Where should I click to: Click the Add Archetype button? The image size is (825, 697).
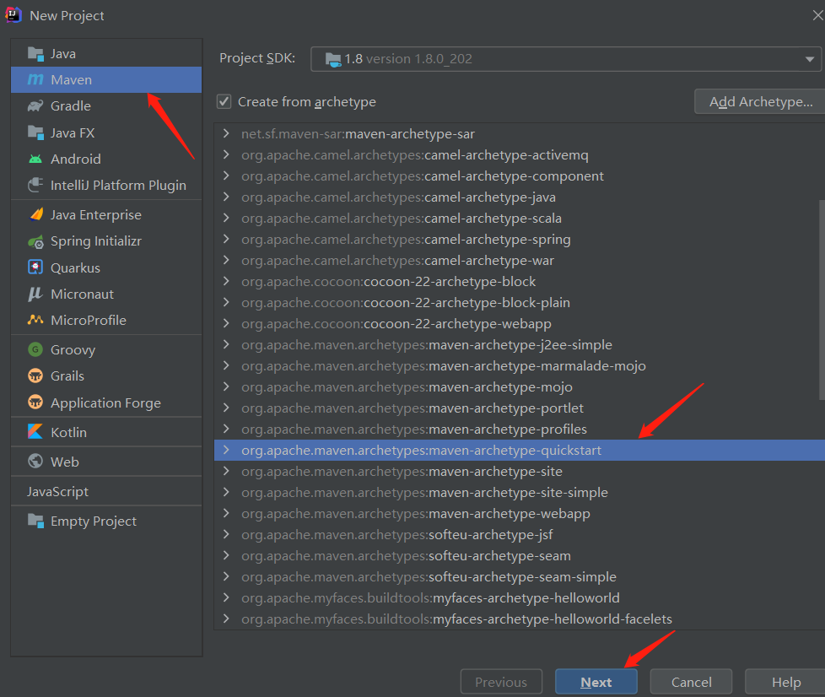(x=760, y=101)
